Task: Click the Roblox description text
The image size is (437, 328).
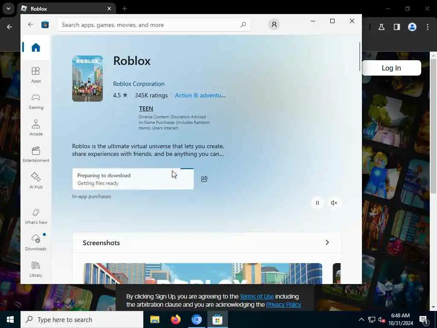Action: 148,150
